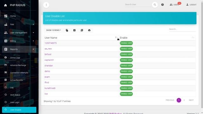Enable user live
This screenshot has width=203, height=114.
(x=126, y=94)
